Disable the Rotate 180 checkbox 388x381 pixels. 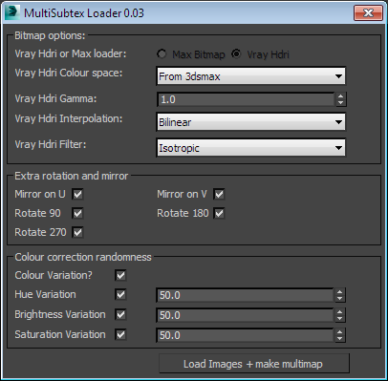[x=219, y=213]
